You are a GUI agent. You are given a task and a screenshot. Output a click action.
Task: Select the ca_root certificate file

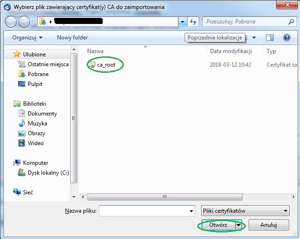(106, 65)
